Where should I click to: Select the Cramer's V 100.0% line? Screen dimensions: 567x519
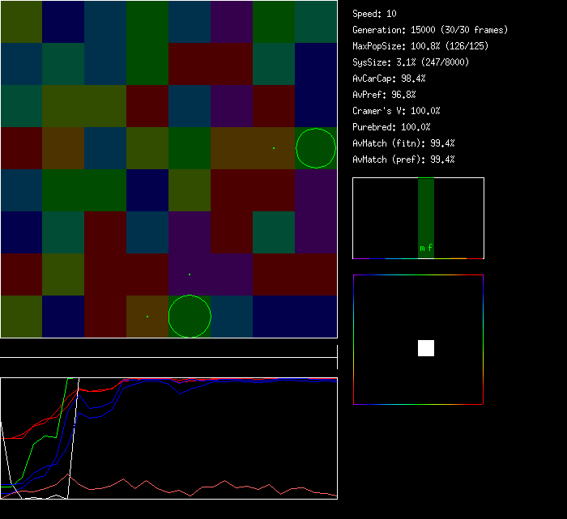tap(397, 111)
